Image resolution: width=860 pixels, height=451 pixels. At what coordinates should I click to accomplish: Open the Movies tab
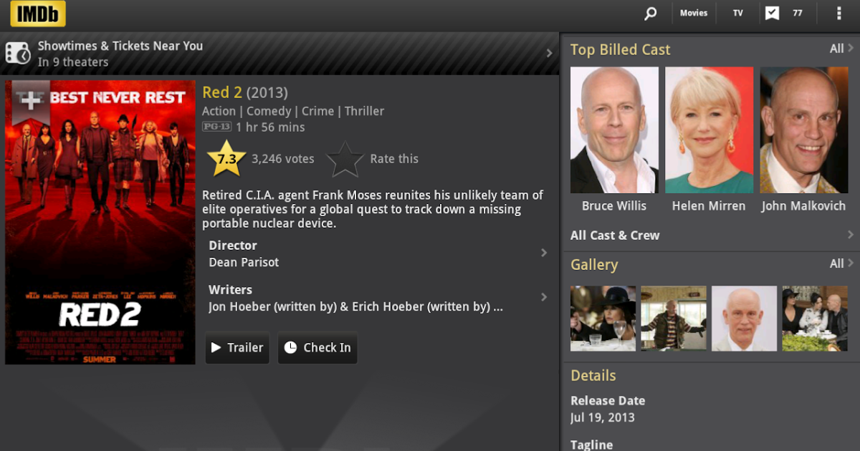click(x=694, y=13)
